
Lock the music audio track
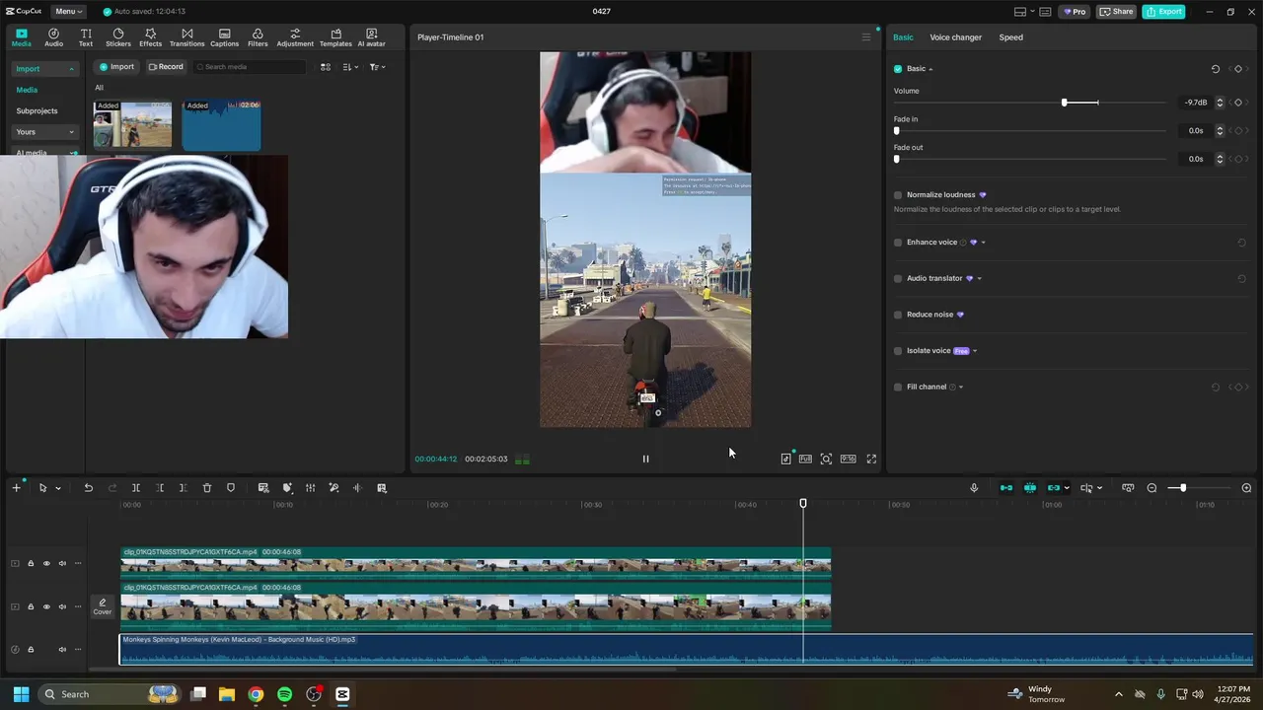point(30,650)
